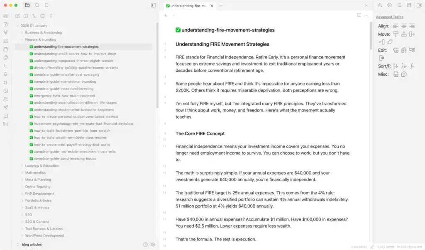This screenshot has height=250, width=425.
Task: Click the export table to CSV icon
Action: [396, 74]
